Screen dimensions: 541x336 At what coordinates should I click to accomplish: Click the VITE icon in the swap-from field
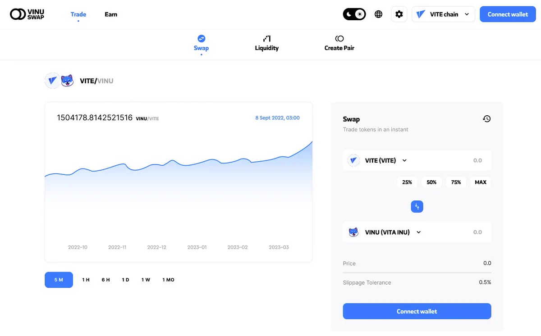pyautogui.click(x=353, y=160)
